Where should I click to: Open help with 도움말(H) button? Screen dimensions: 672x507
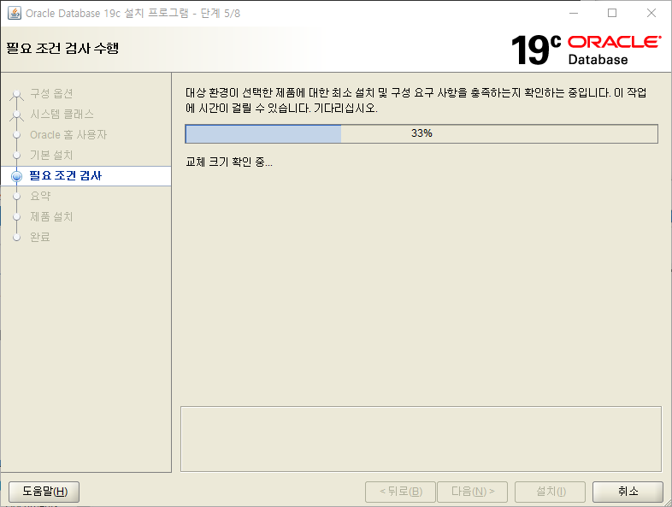pos(44,491)
